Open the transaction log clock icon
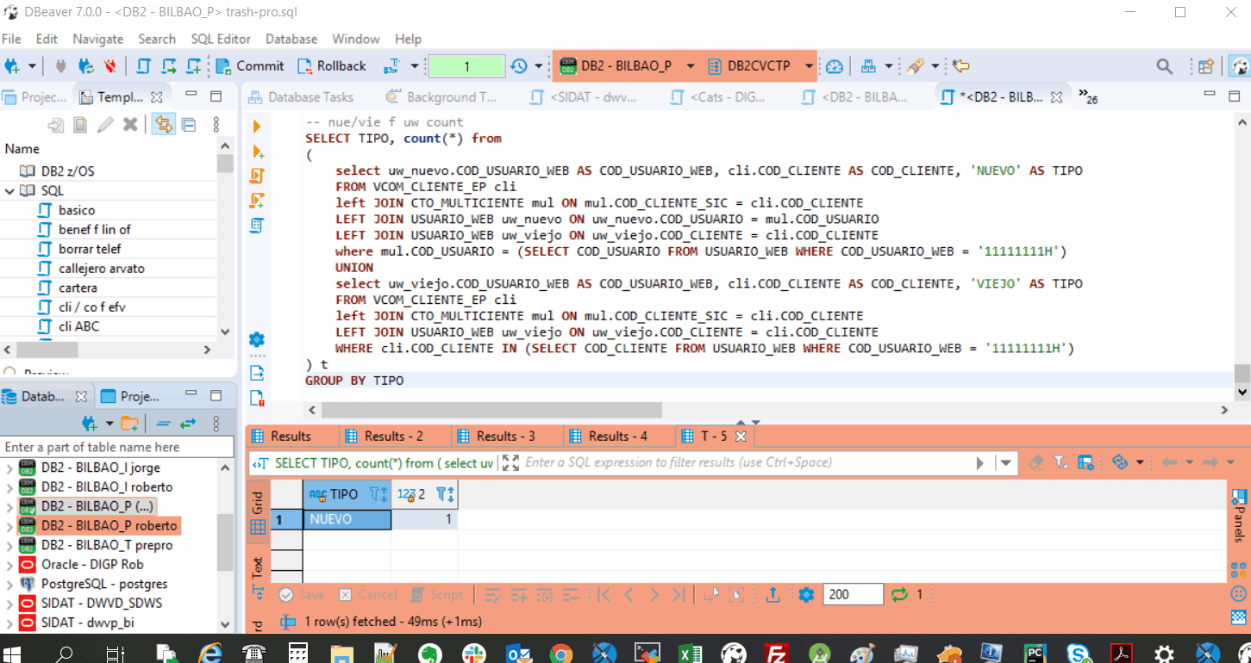 click(x=519, y=66)
